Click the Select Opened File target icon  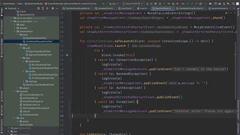click(x=38, y=8)
